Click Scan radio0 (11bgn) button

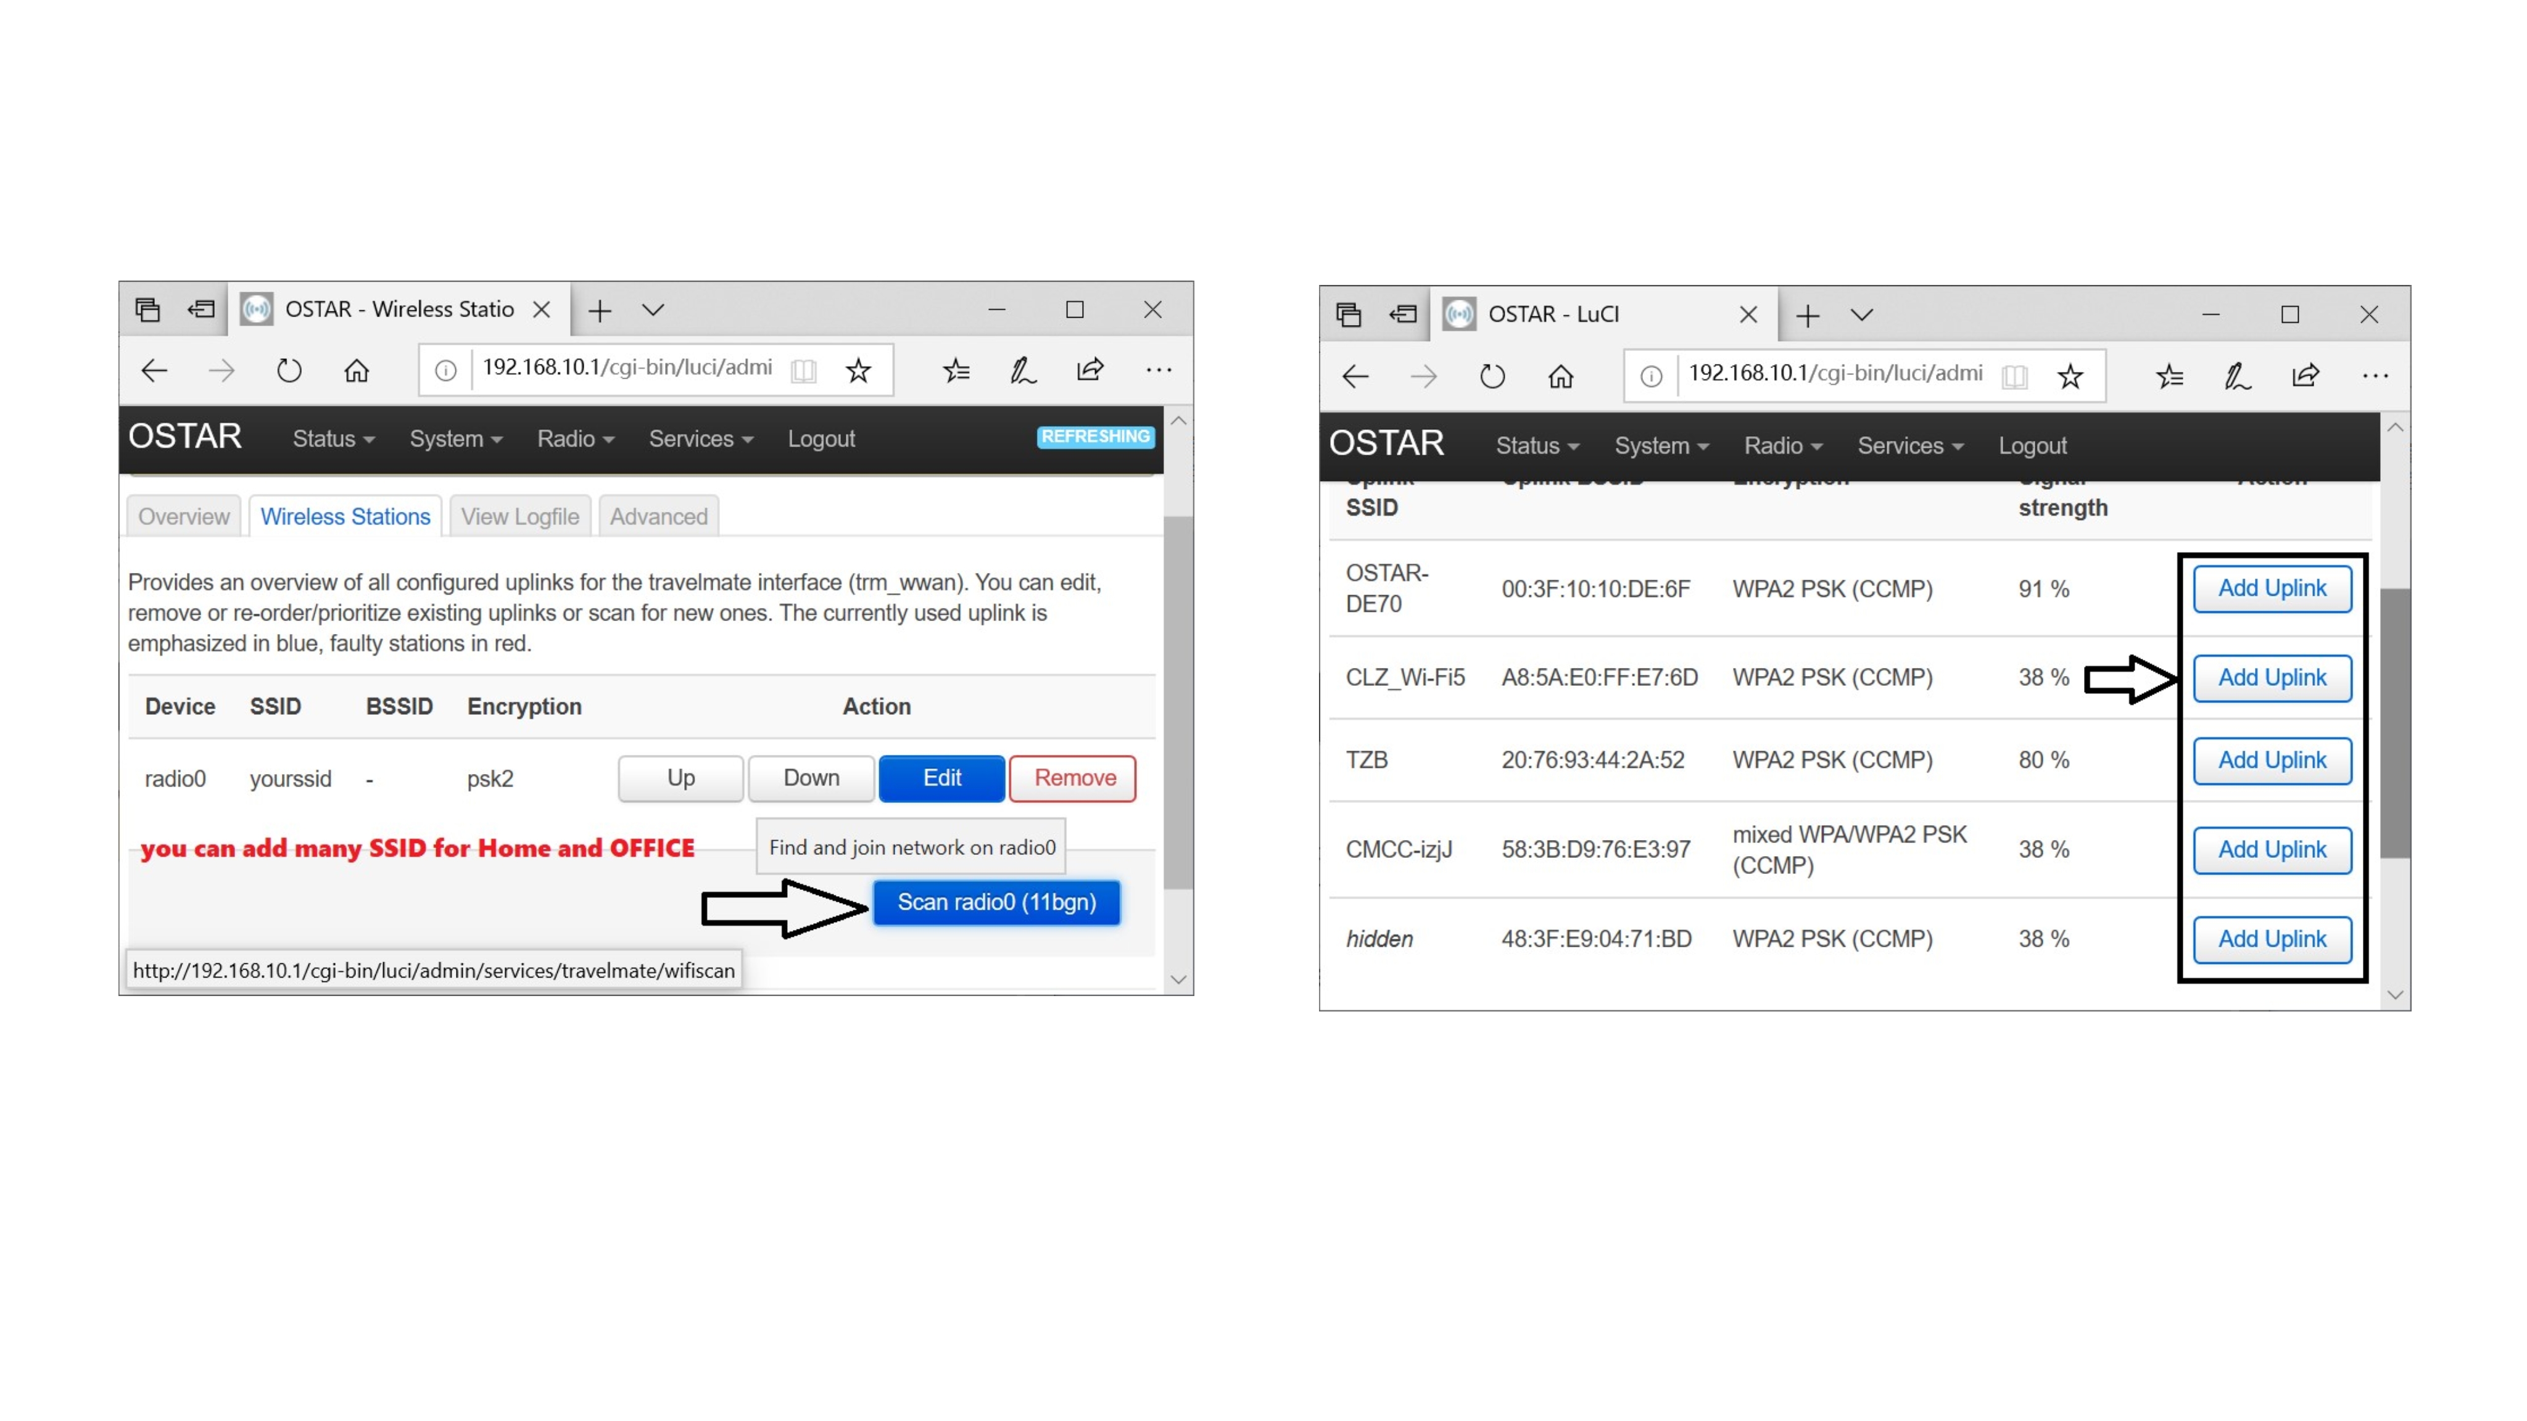click(x=996, y=902)
